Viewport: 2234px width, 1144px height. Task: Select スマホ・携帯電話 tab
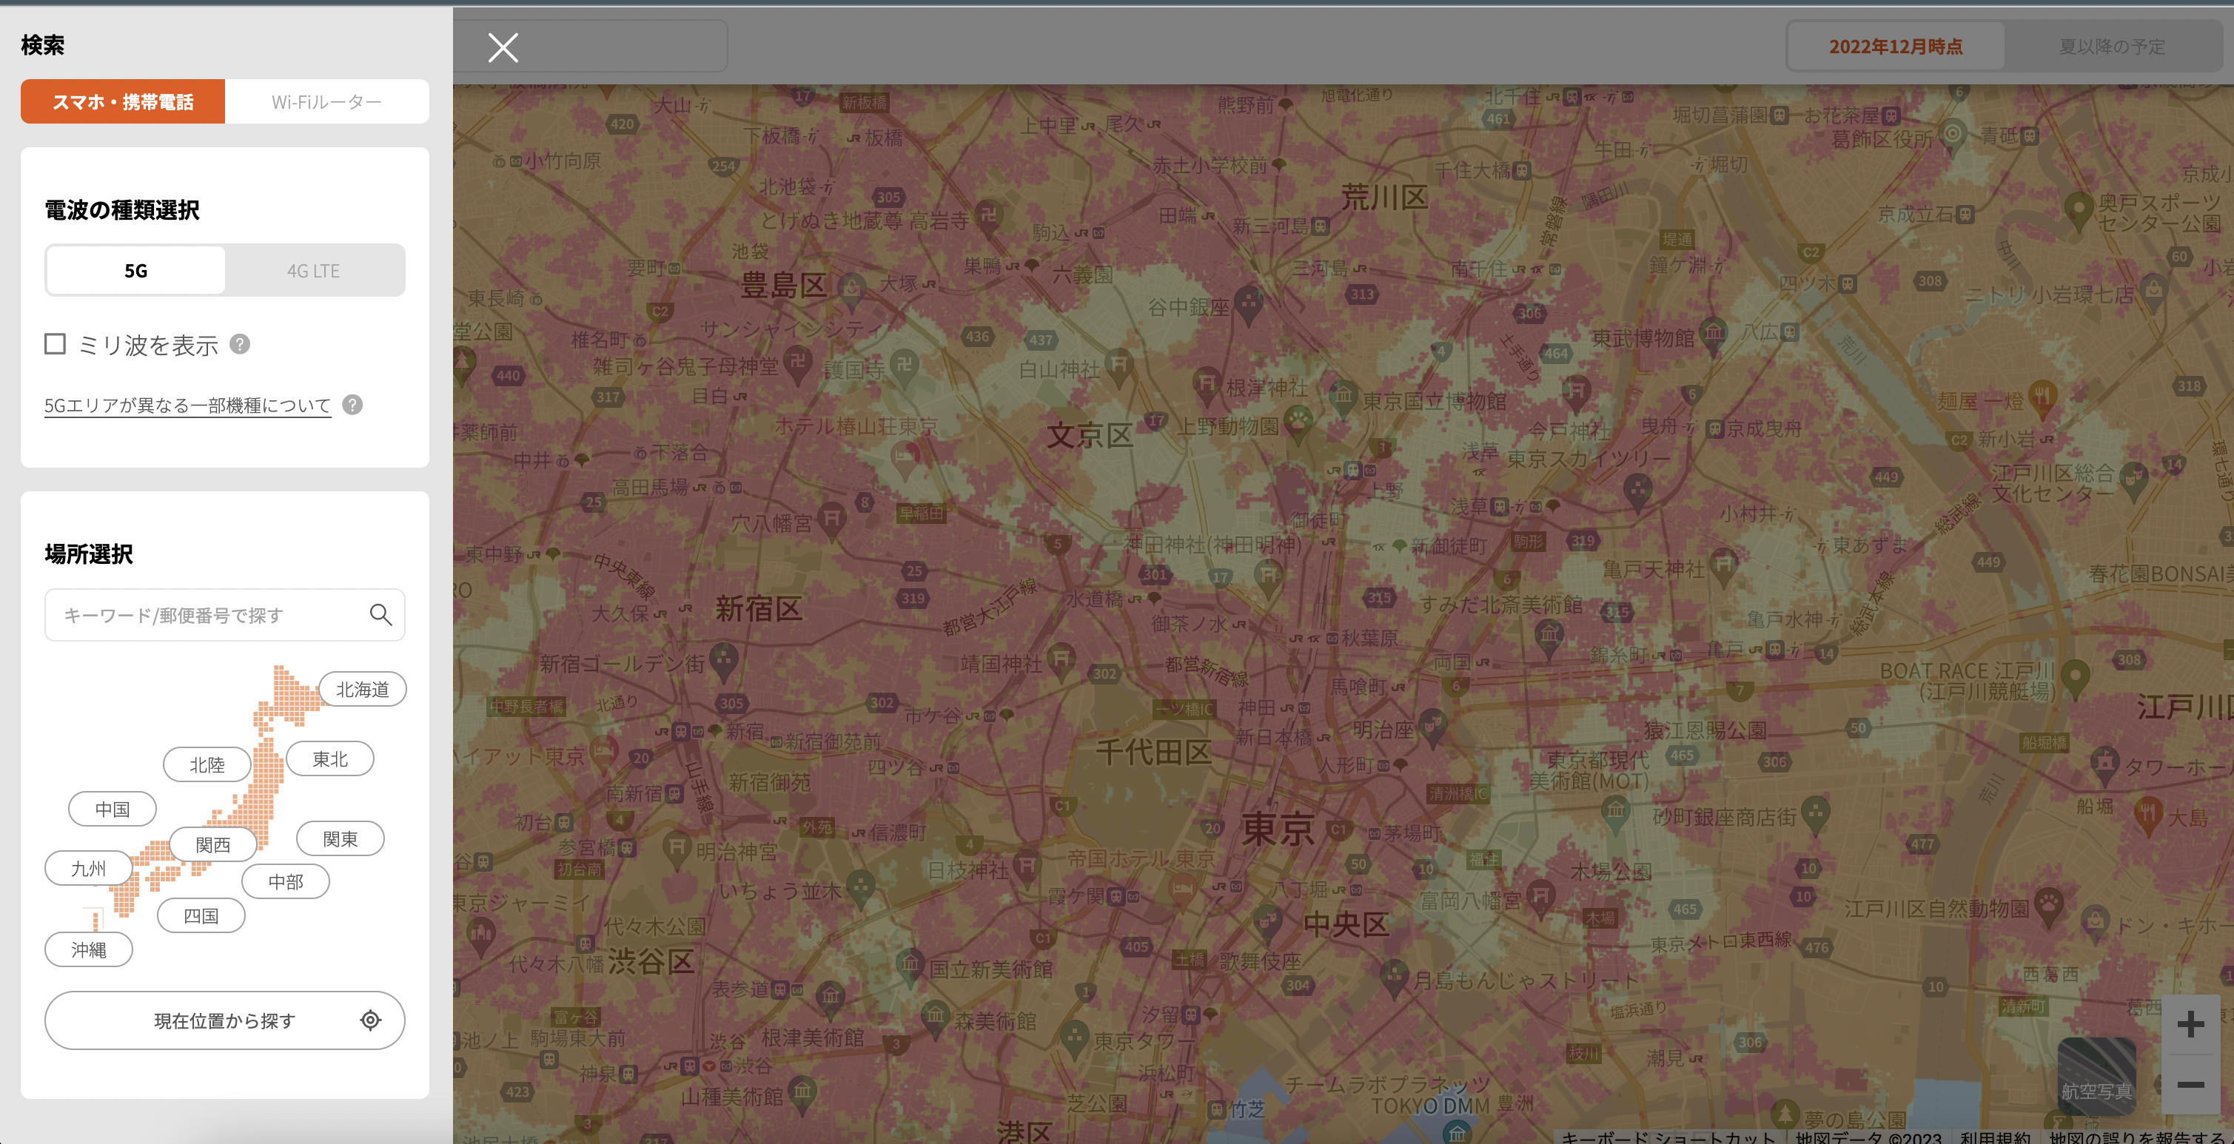click(123, 101)
